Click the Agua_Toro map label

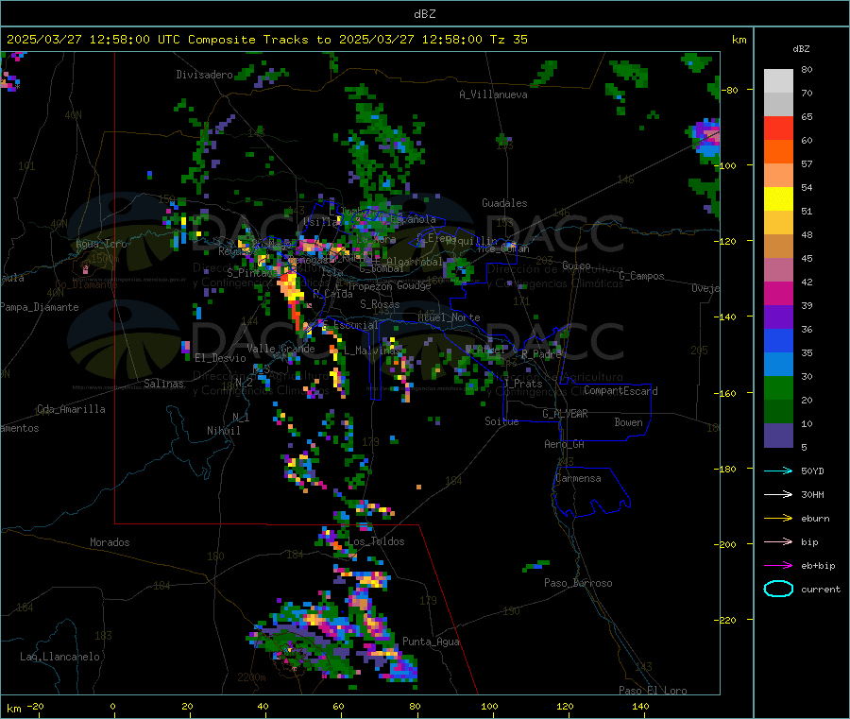(101, 244)
